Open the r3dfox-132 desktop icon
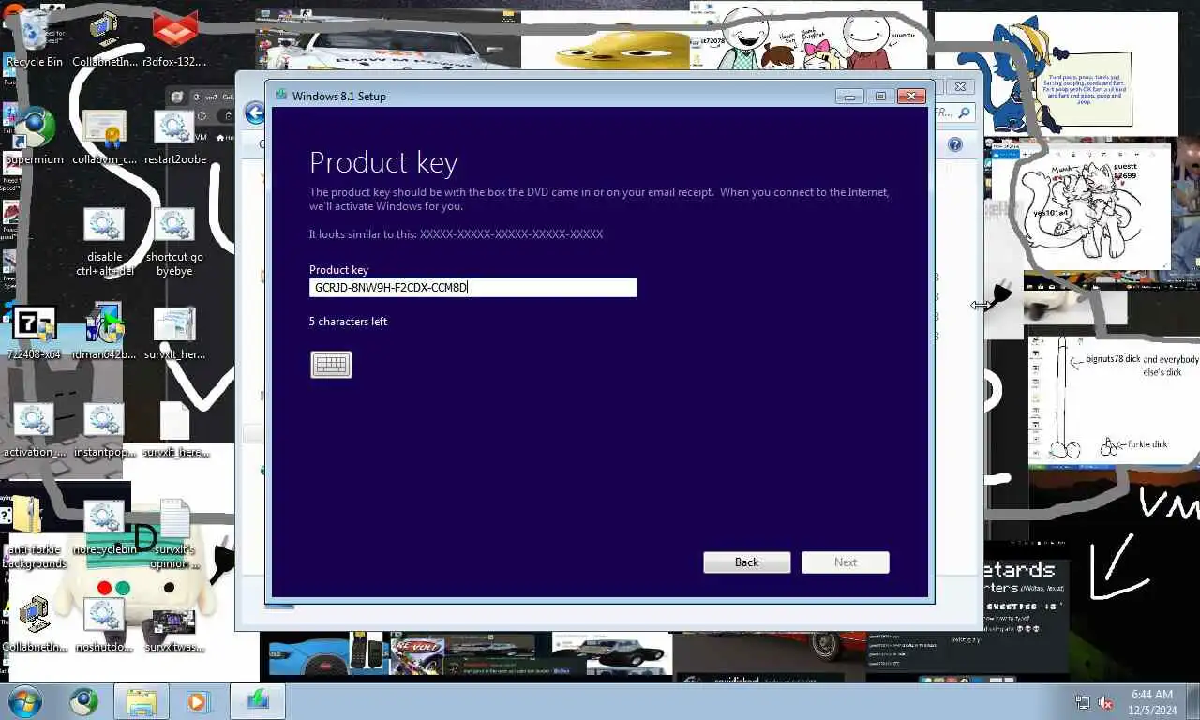 click(174, 37)
